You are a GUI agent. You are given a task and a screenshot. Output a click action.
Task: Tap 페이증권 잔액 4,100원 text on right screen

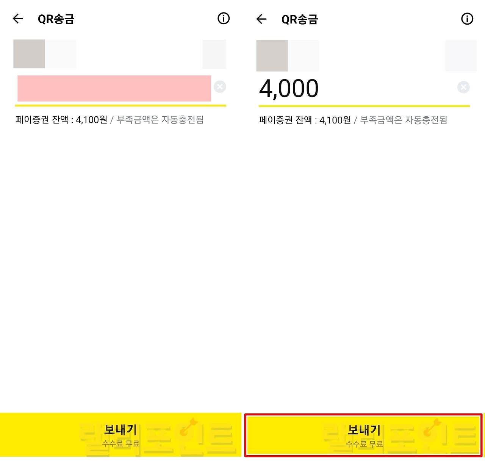coord(305,120)
